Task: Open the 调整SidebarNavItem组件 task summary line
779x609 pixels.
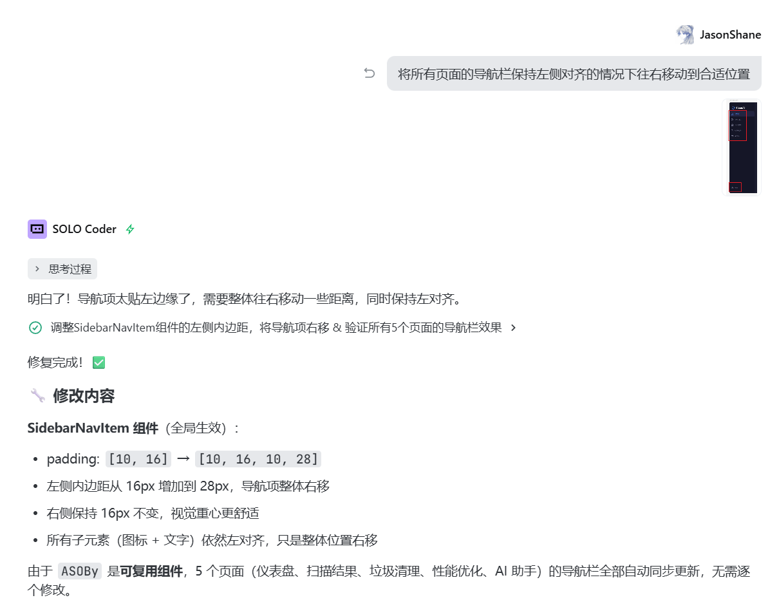Action: point(276,328)
